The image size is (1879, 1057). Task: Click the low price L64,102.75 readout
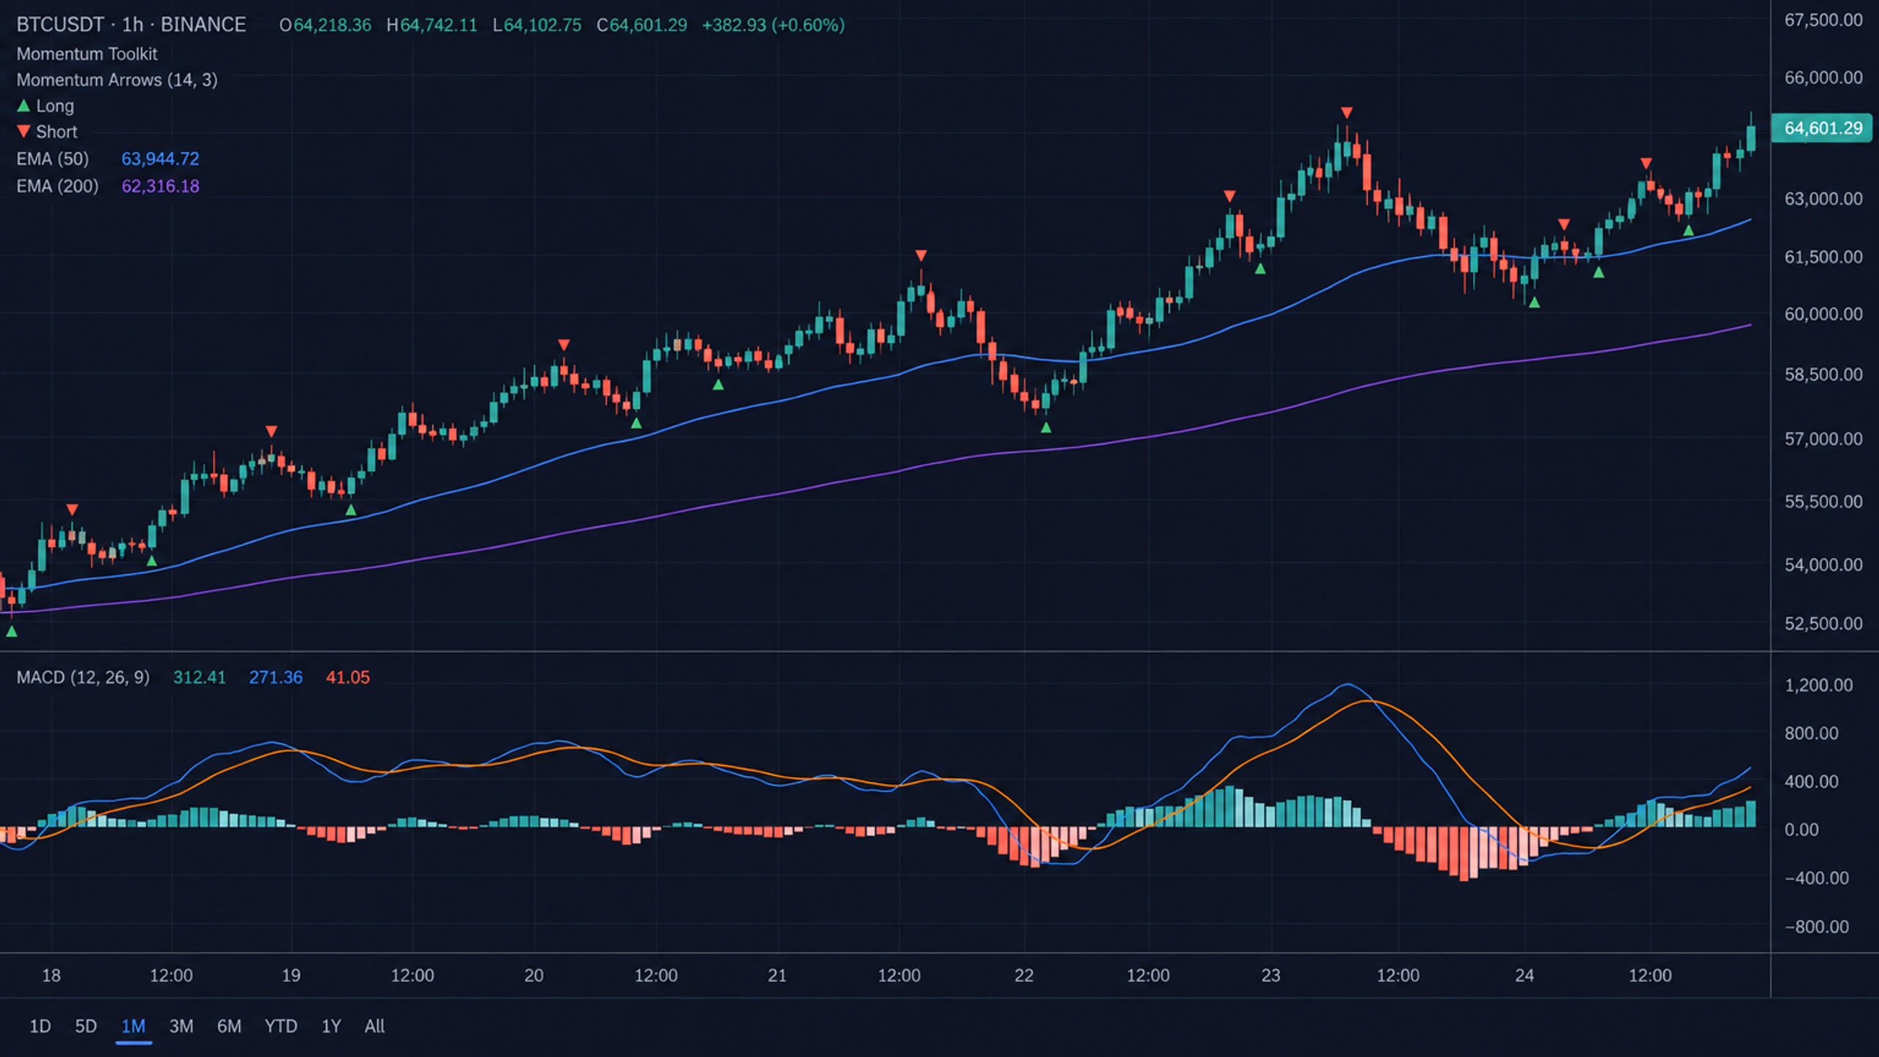(x=537, y=25)
